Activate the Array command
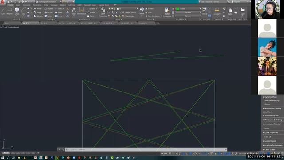Viewport: 284px width, 160px height. (59, 16)
